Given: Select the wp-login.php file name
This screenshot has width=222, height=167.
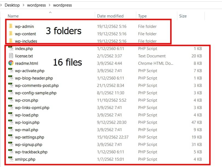Looking at the screenshot, I should point(27,122).
